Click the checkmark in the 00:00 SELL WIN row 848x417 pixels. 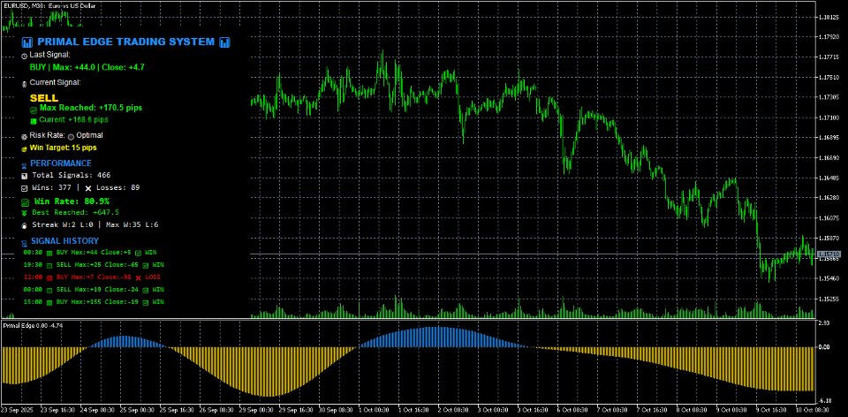[x=146, y=291]
